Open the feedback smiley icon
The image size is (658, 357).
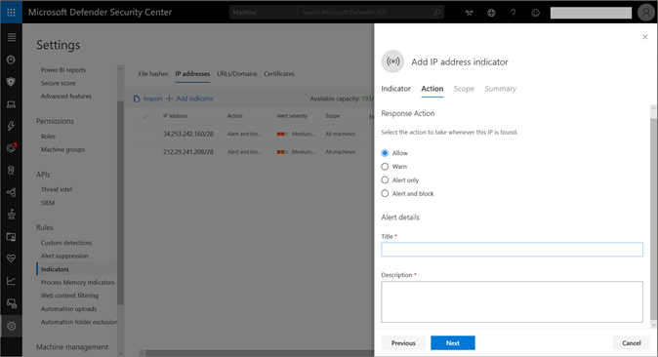coord(535,13)
